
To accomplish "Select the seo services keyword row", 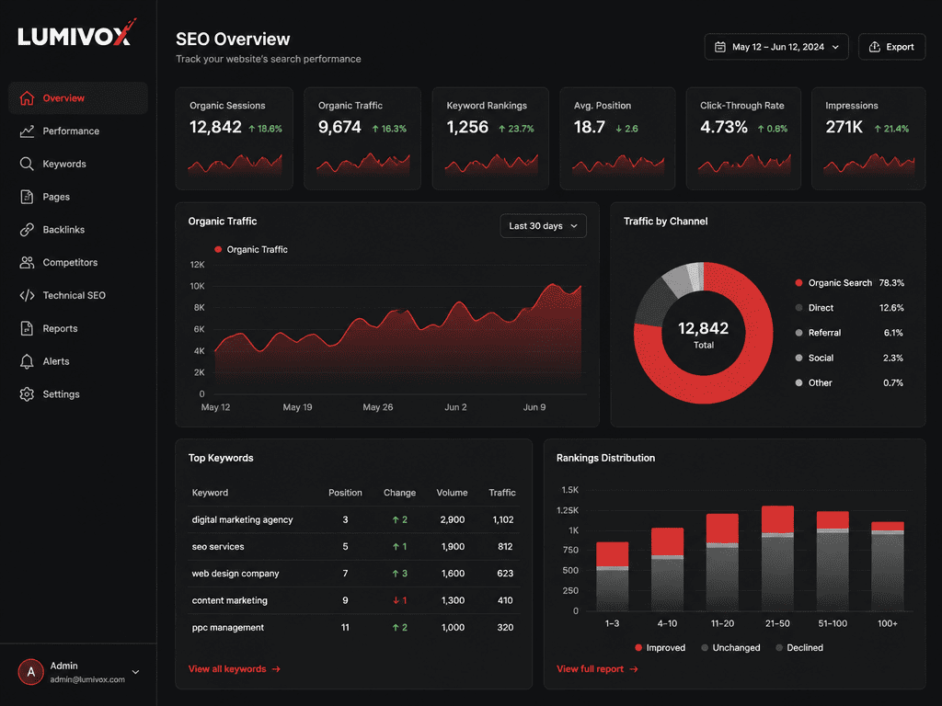I will coord(353,547).
